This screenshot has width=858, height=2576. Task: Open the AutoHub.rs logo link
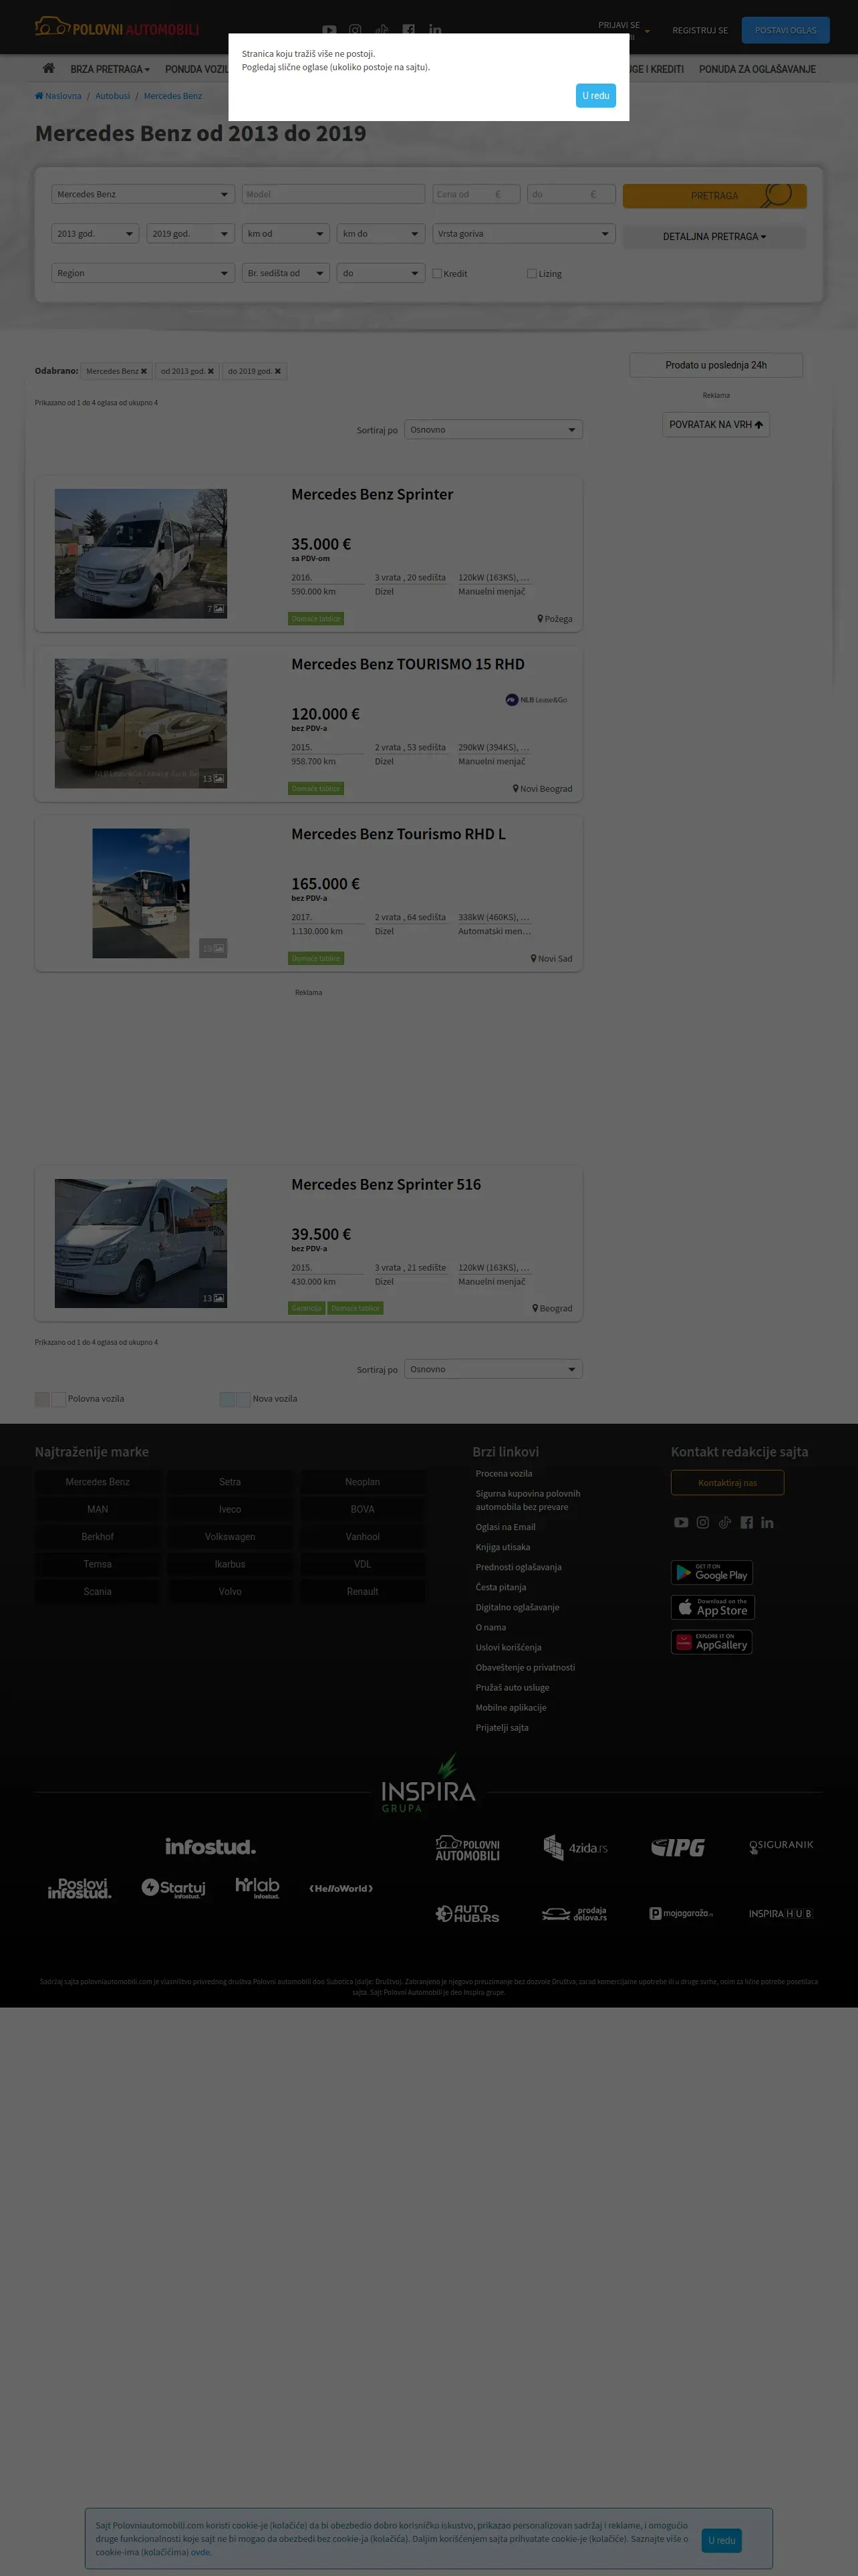[468, 1913]
